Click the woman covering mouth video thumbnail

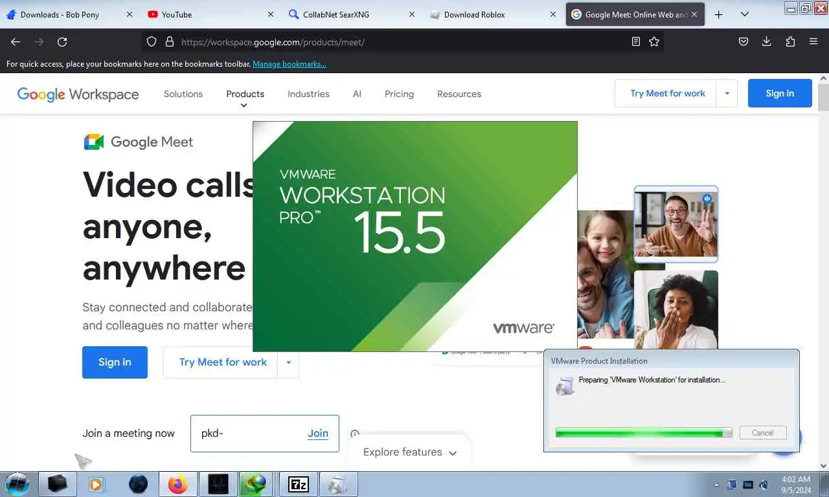(x=676, y=310)
